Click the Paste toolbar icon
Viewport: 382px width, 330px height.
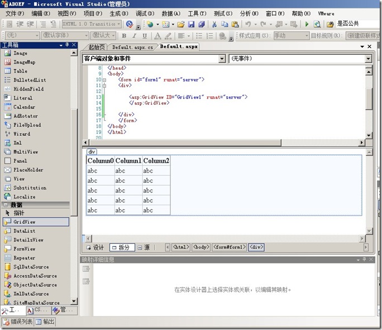235,24
